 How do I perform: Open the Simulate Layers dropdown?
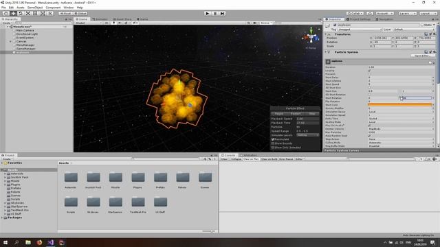click(x=307, y=135)
